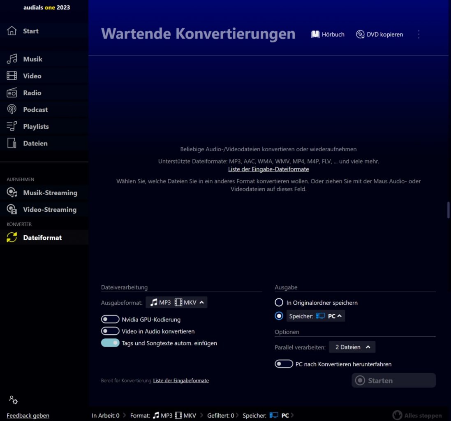Select In Originalordner speichern radio button

pyautogui.click(x=279, y=302)
